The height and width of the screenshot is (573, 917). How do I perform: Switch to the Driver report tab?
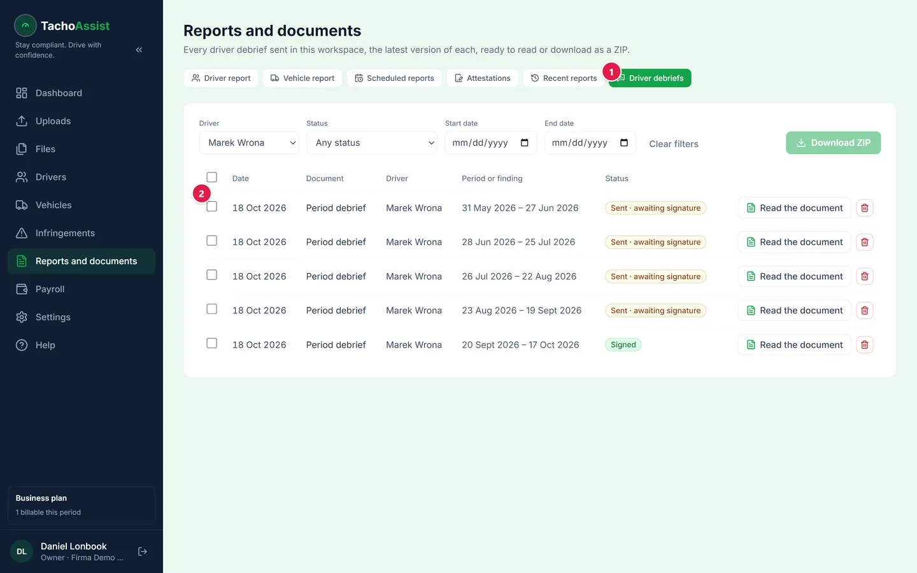(221, 78)
